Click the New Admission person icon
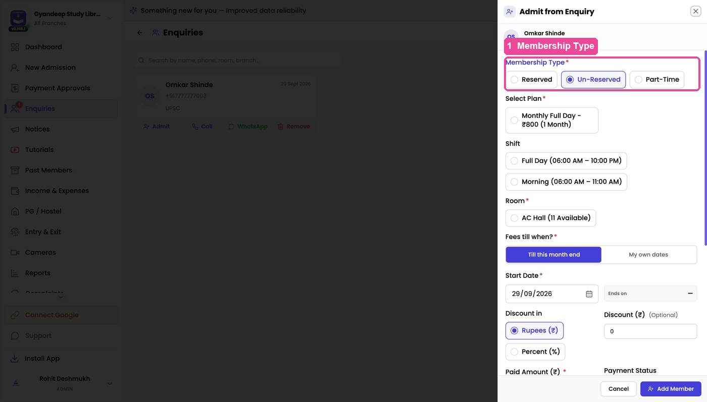Screen dimensions: 707x402 (x=15, y=68)
